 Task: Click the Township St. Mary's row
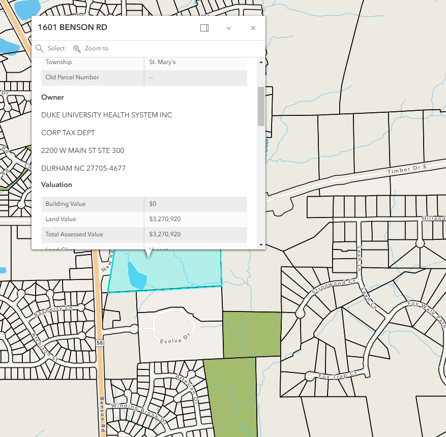(144, 62)
